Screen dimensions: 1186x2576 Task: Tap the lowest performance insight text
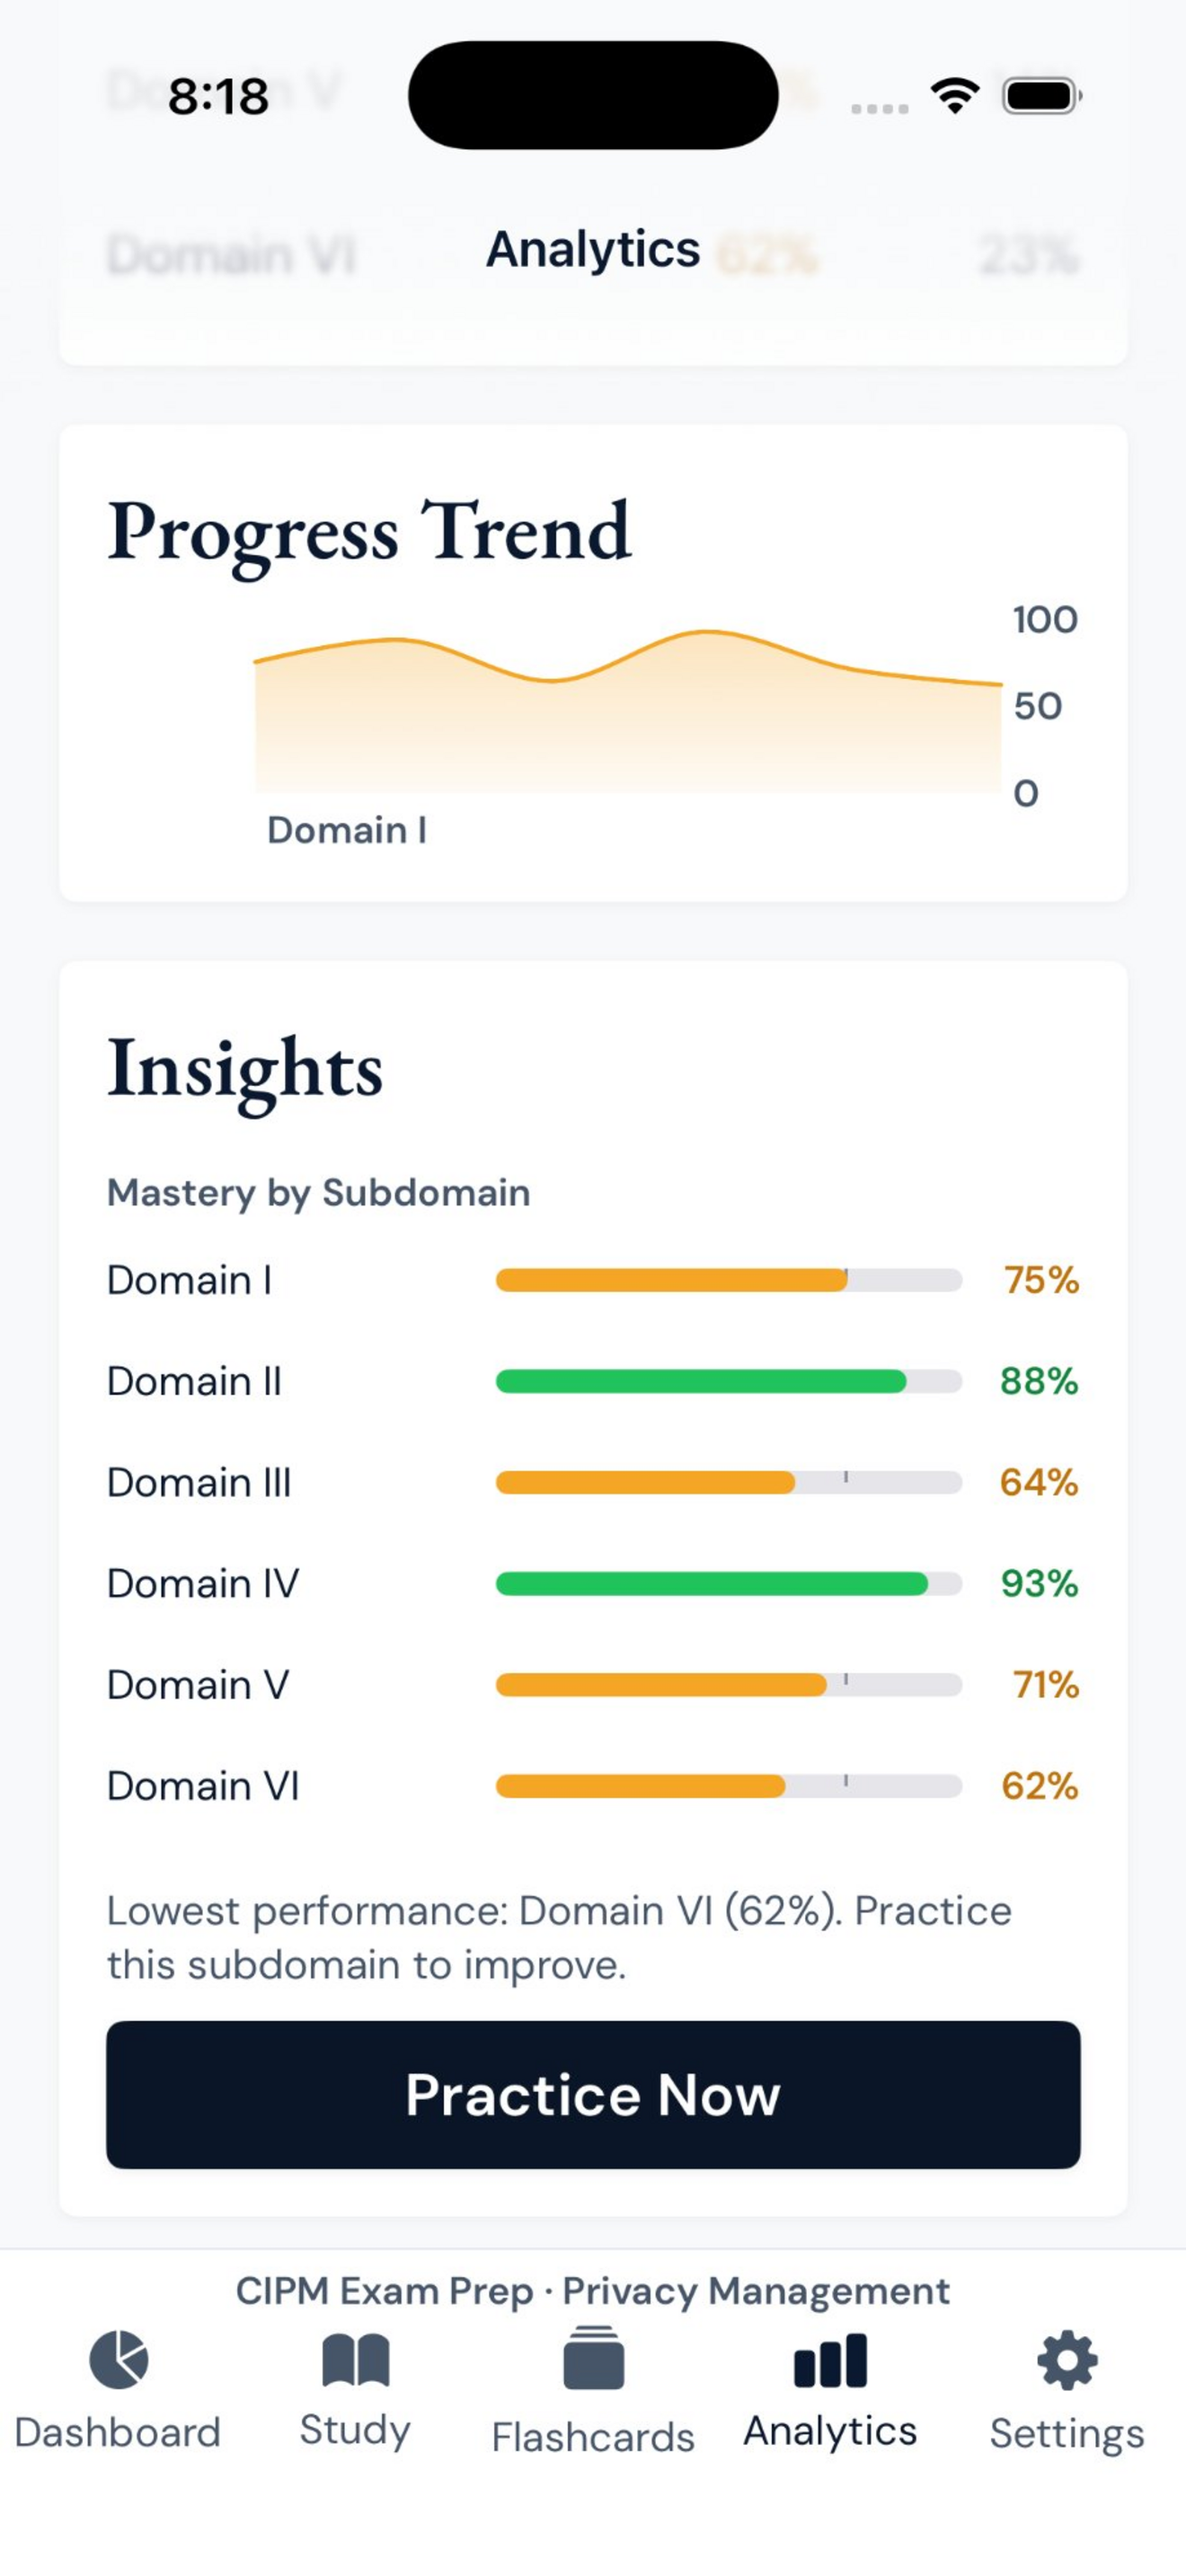pos(560,1938)
